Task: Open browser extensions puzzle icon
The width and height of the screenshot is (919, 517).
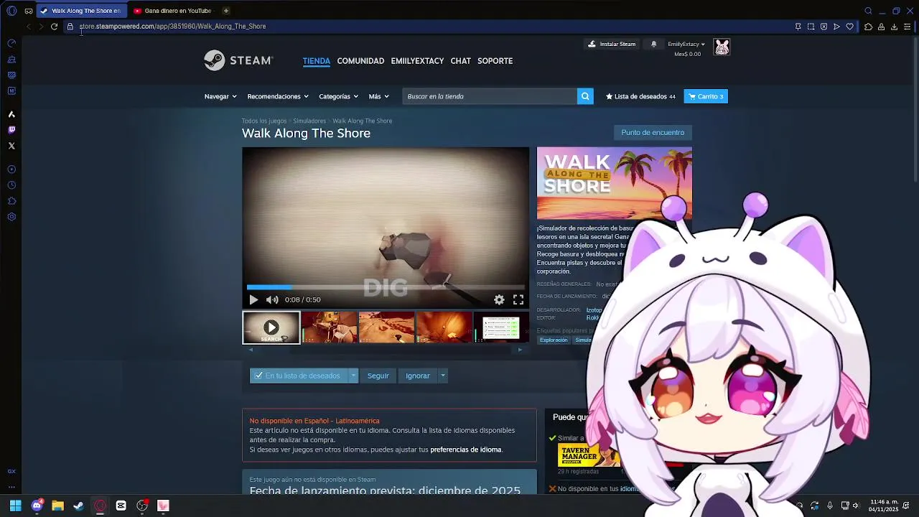Action: point(868,27)
